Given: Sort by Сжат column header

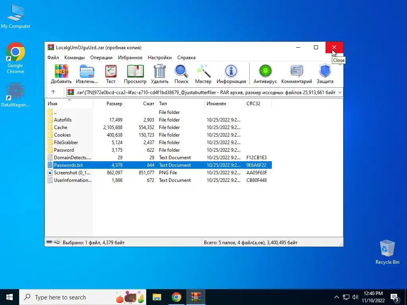Looking at the screenshot, I should pyautogui.click(x=140, y=104).
